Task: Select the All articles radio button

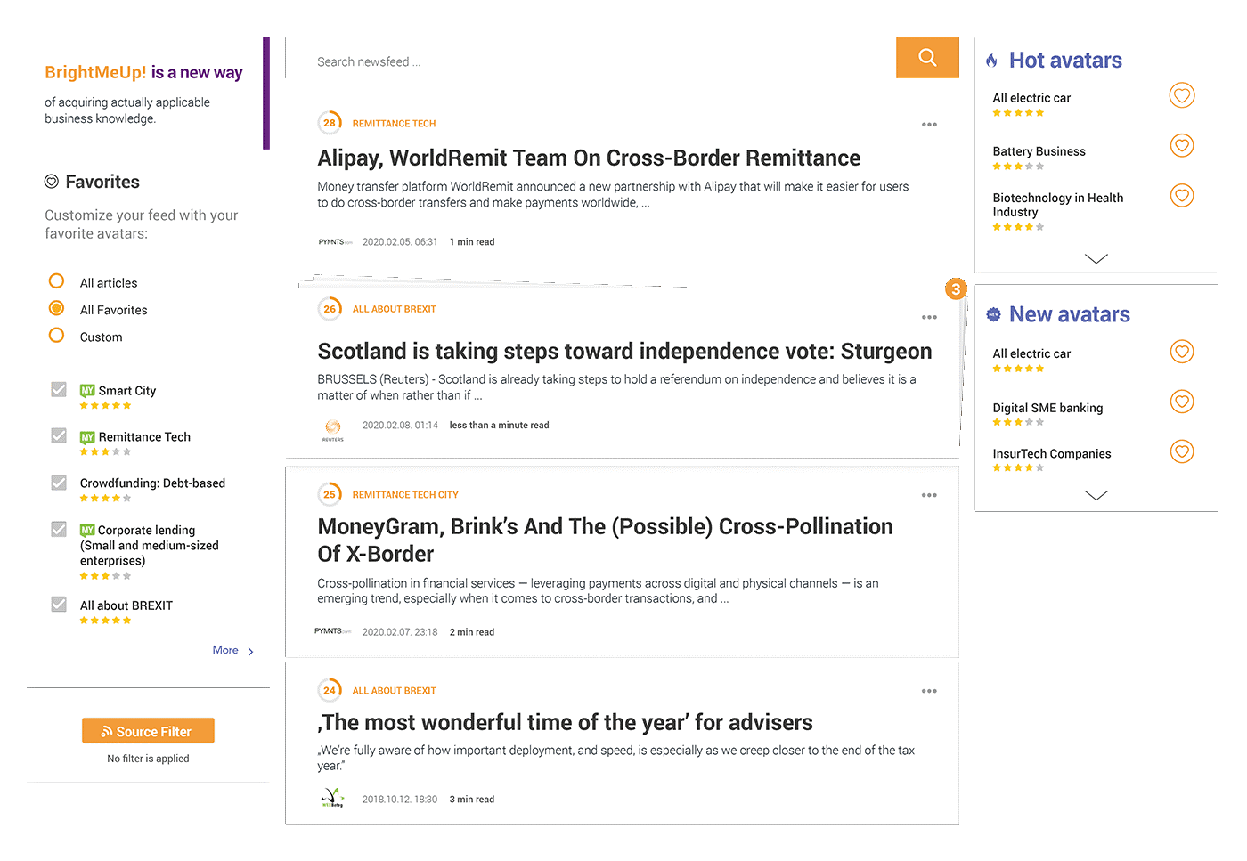Action: coord(56,281)
